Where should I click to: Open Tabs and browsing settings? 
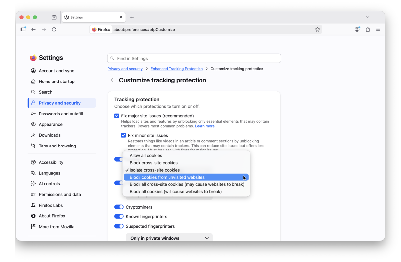(x=62, y=146)
